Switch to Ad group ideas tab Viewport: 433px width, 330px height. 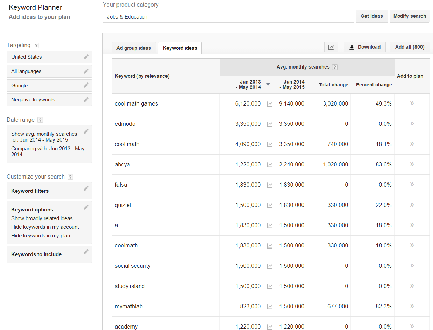[x=134, y=48]
